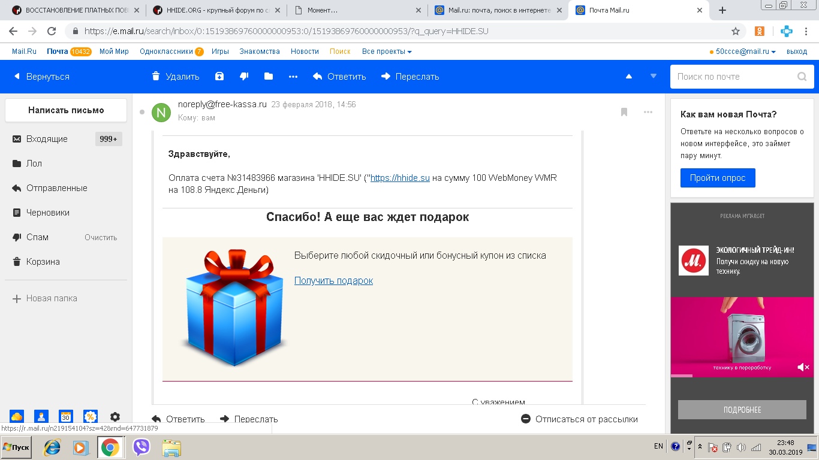The image size is (819, 460).
Task: Click the Получить подарок link
Action: (x=333, y=280)
